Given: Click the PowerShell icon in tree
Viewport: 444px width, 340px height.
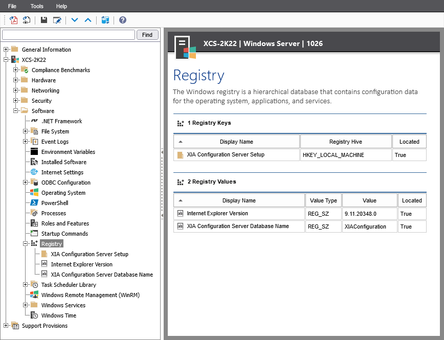Looking at the screenshot, I should [x=34, y=202].
